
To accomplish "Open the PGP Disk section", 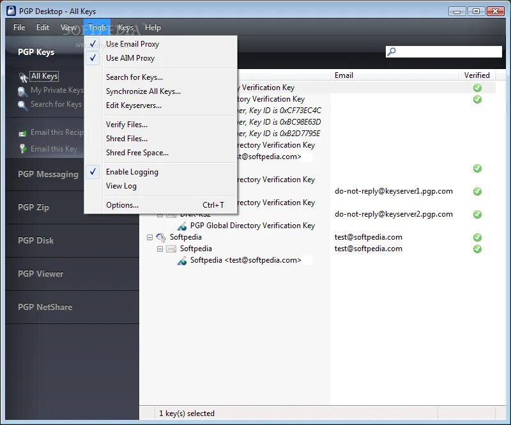I will point(36,241).
